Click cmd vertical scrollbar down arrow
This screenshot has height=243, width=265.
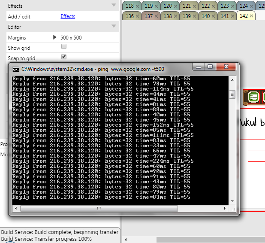[232, 201]
